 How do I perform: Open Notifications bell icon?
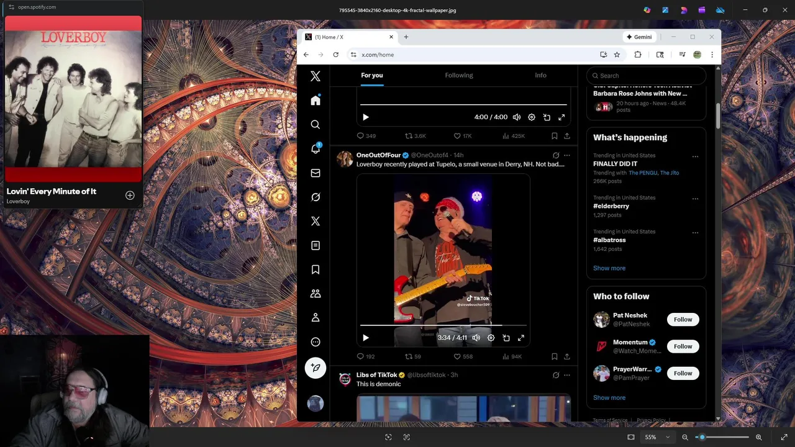coord(316,149)
